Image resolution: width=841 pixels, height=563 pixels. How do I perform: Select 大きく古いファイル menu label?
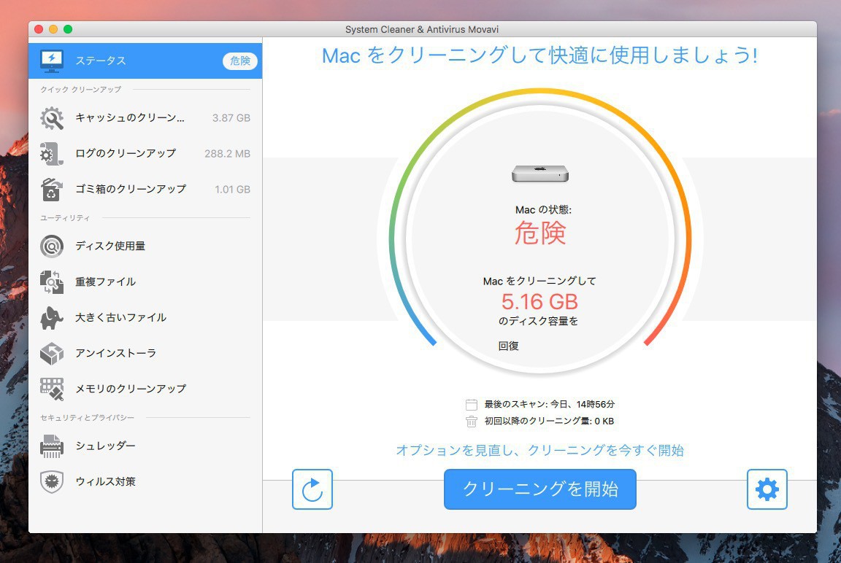point(120,318)
